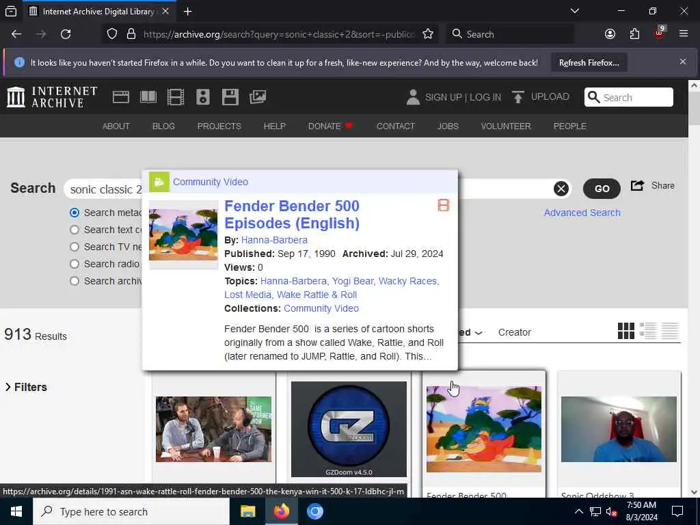Screen dimensions: 700x525
Task: Open the DONATE menu item
Action: click(x=330, y=126)
